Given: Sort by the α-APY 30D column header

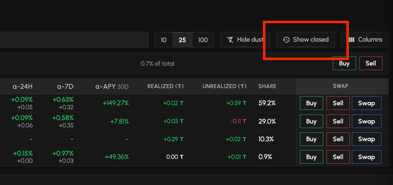Looking at the screenshot, I should [x=112, y=87].
